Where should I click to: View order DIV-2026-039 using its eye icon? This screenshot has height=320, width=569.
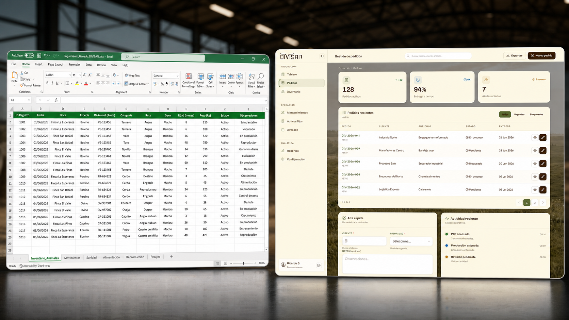pos(535,150)
